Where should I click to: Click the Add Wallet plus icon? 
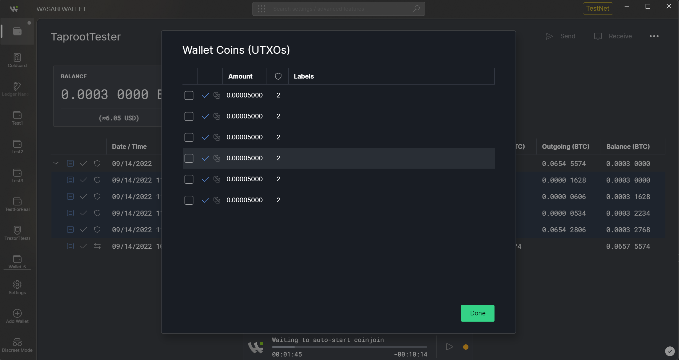[17, 313]
